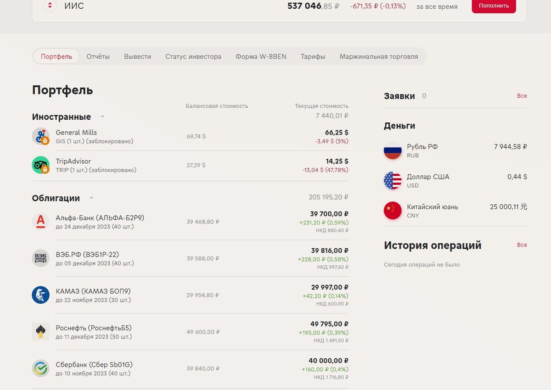Click the 49 600,00 ₽ Роснефть book value

coord(203,332)
